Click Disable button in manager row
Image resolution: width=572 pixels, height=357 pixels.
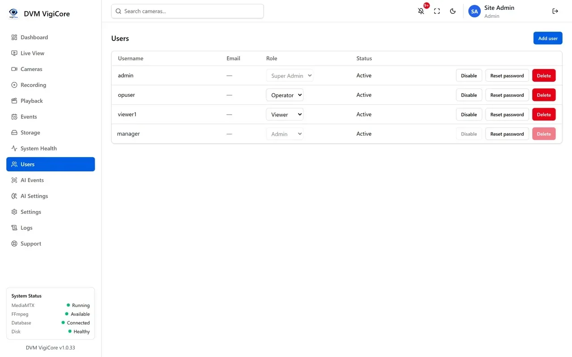coord(469,134)
